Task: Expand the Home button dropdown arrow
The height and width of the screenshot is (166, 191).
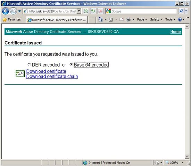Action: click(x=106, y=19)
